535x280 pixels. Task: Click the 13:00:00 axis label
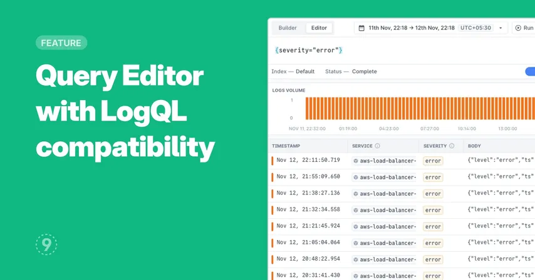click(507, 129)
